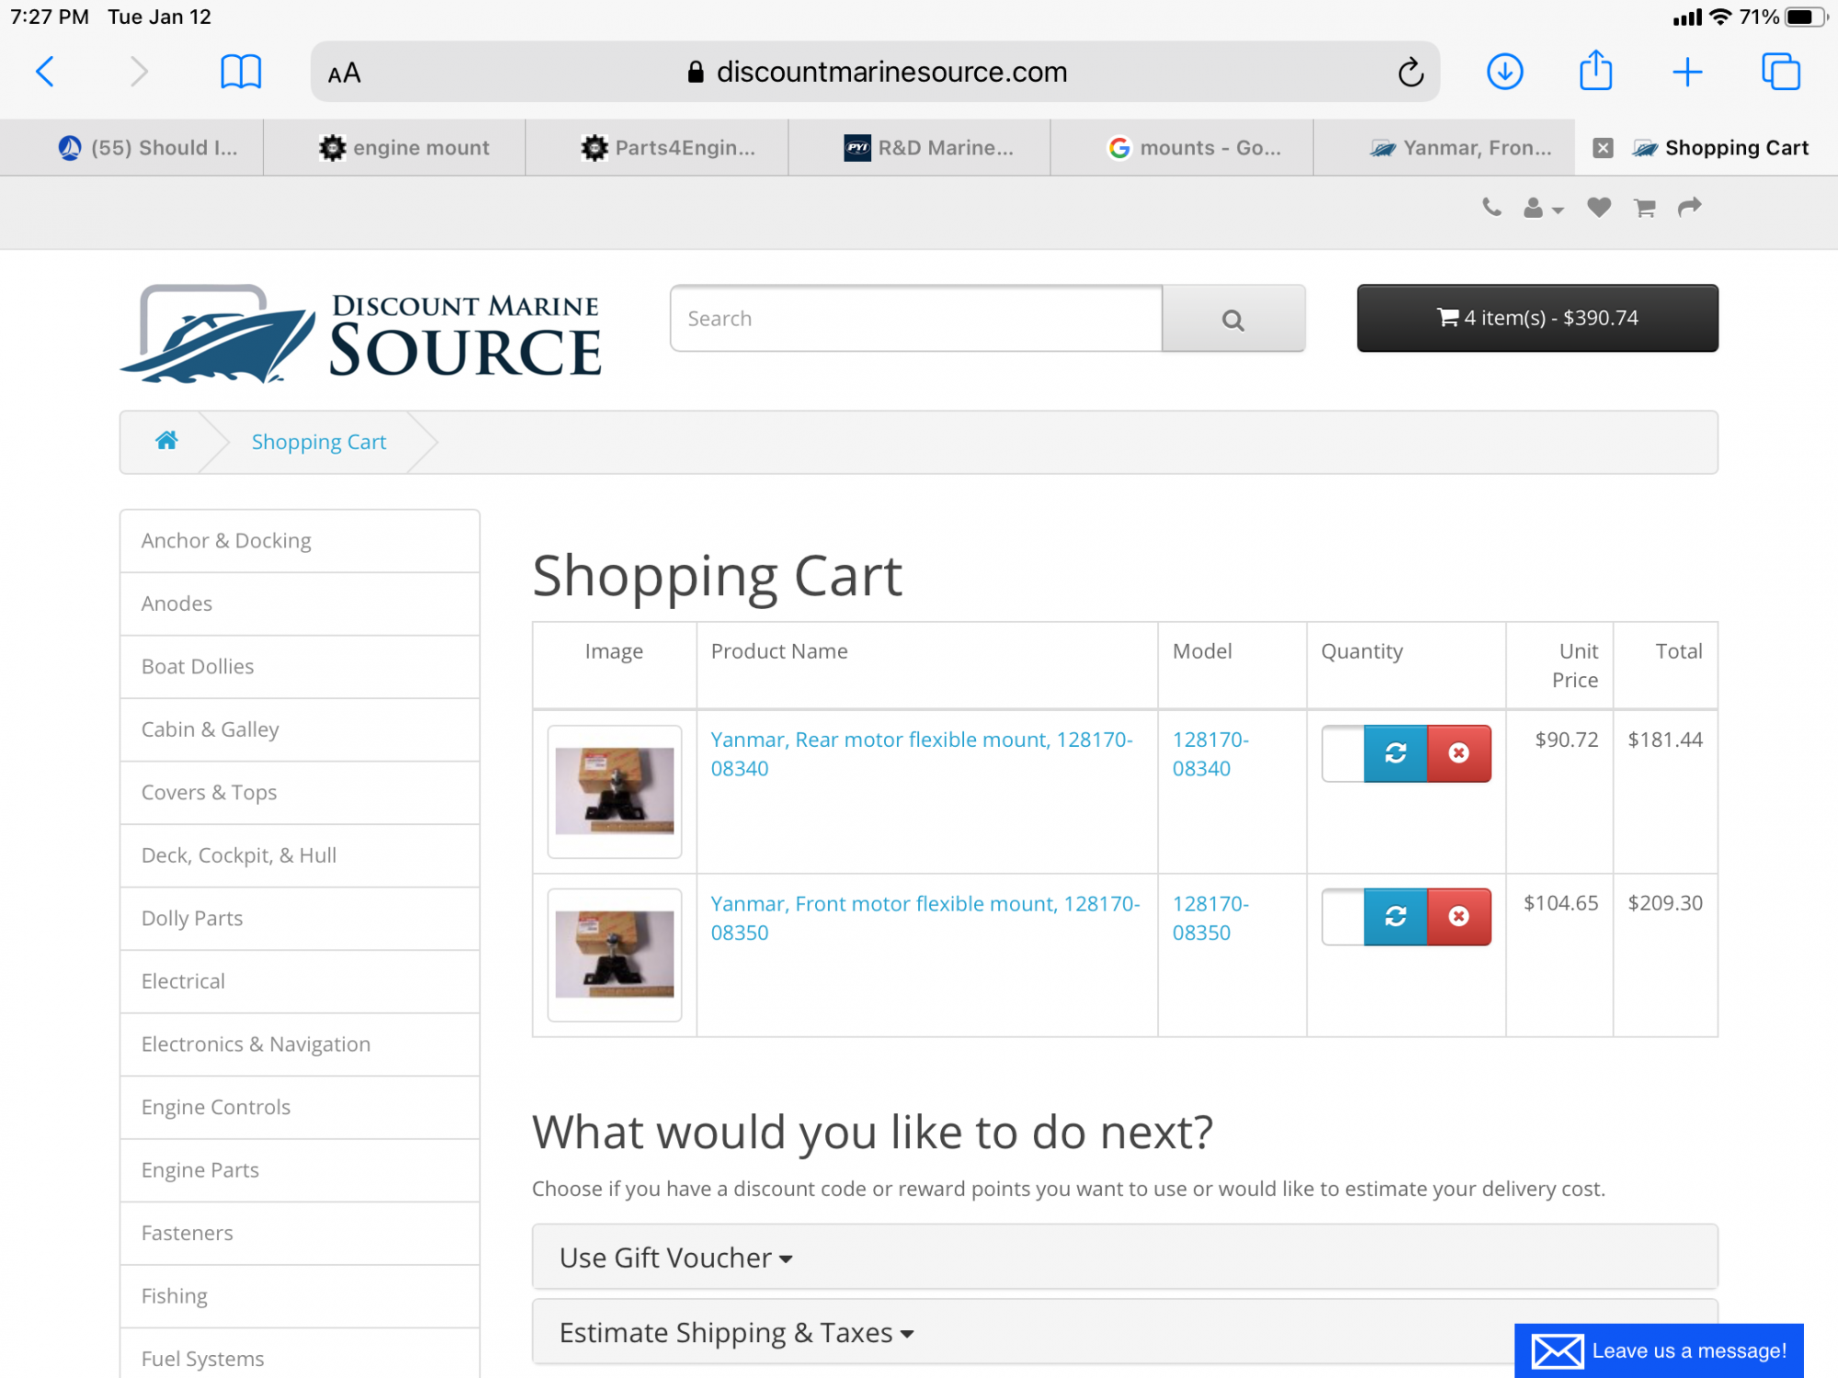The height and width of the screenshot is (1378, 1838).
Task: Click into the Search field
Action: (x=916, y=319)
